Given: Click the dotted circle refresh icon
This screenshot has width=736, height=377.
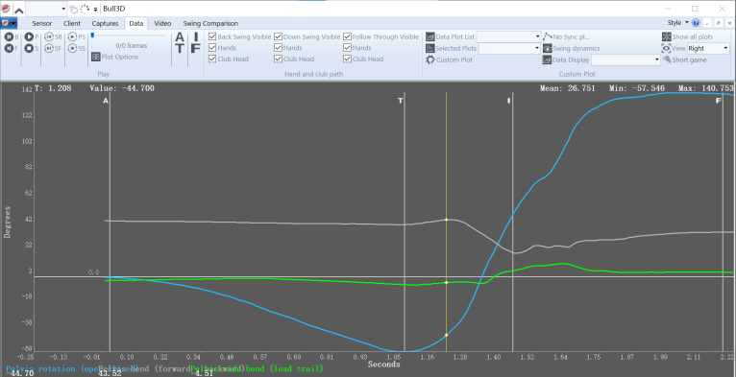Looking at the screenshot, I should [x=85, y=9].
